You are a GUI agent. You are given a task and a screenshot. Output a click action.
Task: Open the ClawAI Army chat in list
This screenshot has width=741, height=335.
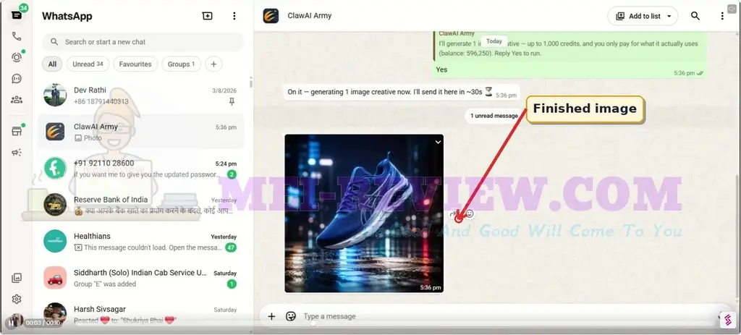pos(141,132)
